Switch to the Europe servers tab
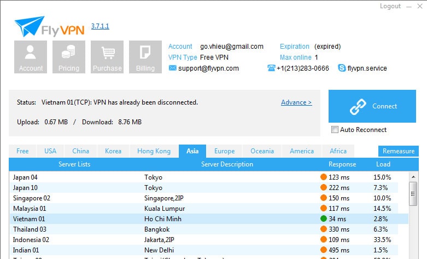The image size is (427, 259). point(224,151)
